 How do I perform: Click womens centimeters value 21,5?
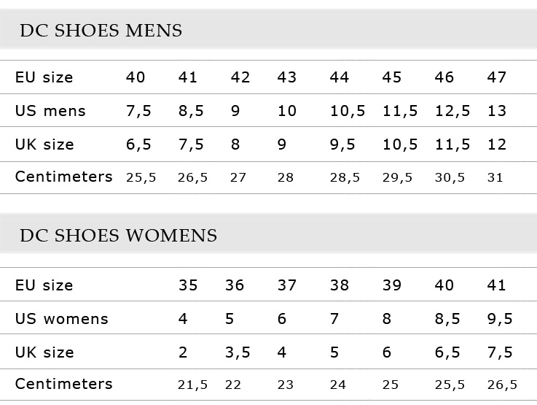point(192,385)
